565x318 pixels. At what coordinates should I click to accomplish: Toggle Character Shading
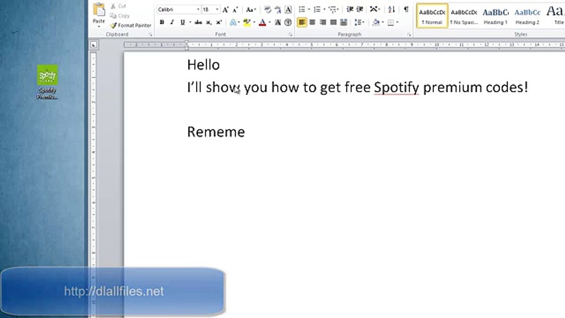(x=278, y=22)
